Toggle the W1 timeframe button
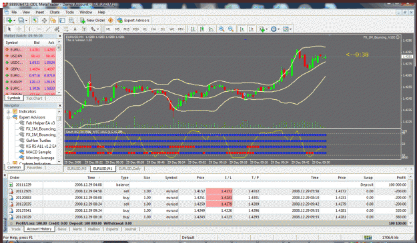The width and height of the screenshot is (417, 243). click(171, 29)
